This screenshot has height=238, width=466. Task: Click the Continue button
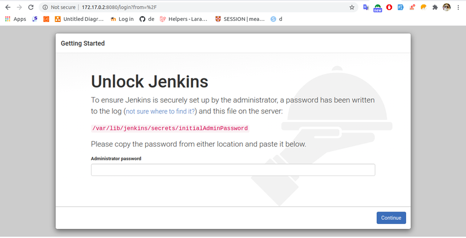(x=391, y=218)
